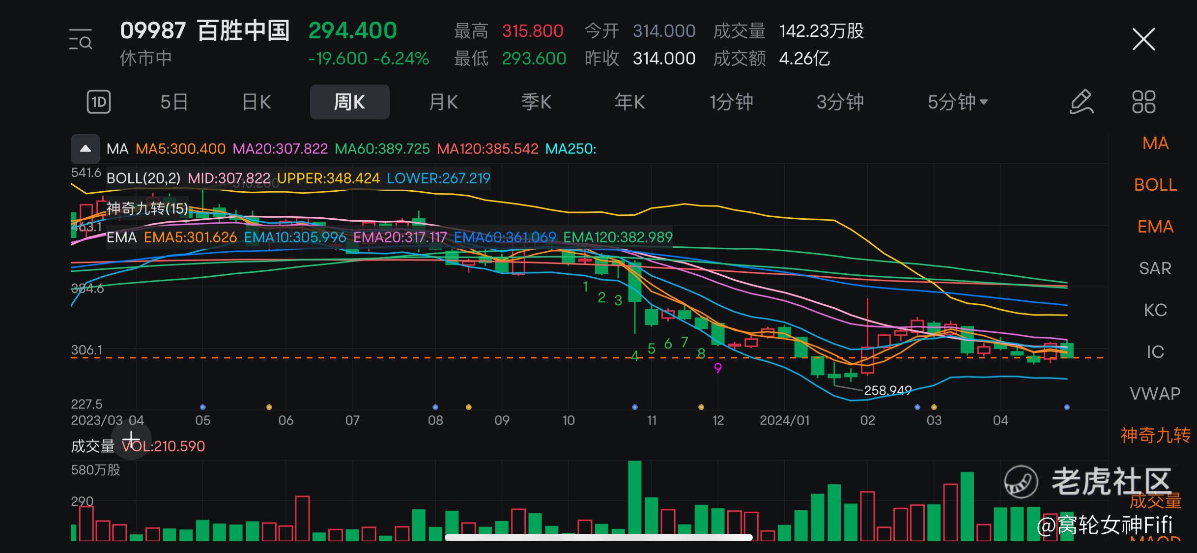Click the 神奇九转(15) legend label
This screenshot has height=553, width=1197.
coord(147,208)
